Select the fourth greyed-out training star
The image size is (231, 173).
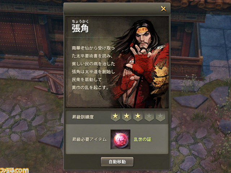pyautogui.click(x=149, y=116)
